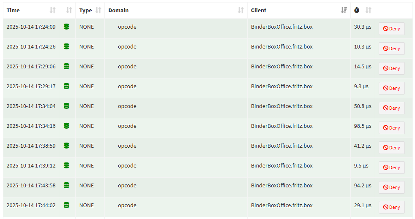Select the timestamp 2025-10-14 17:38:59

(x=31, y=146)
